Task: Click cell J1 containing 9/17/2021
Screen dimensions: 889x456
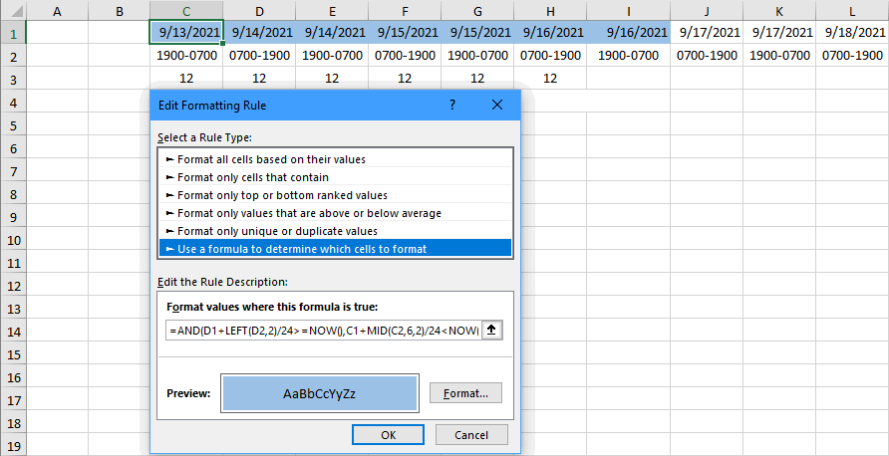Action: coord(707,32)
